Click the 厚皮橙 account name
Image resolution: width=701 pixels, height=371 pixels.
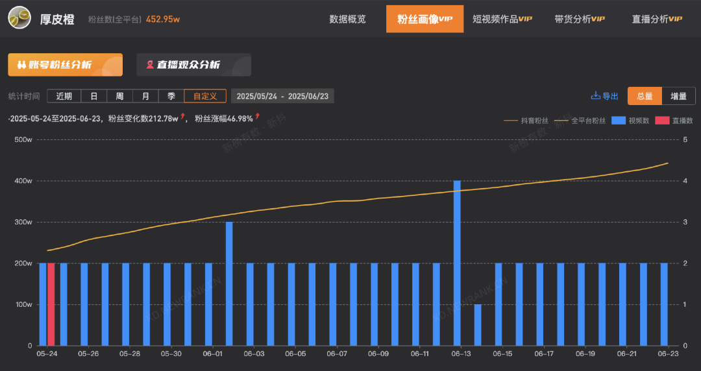[57, 19]
